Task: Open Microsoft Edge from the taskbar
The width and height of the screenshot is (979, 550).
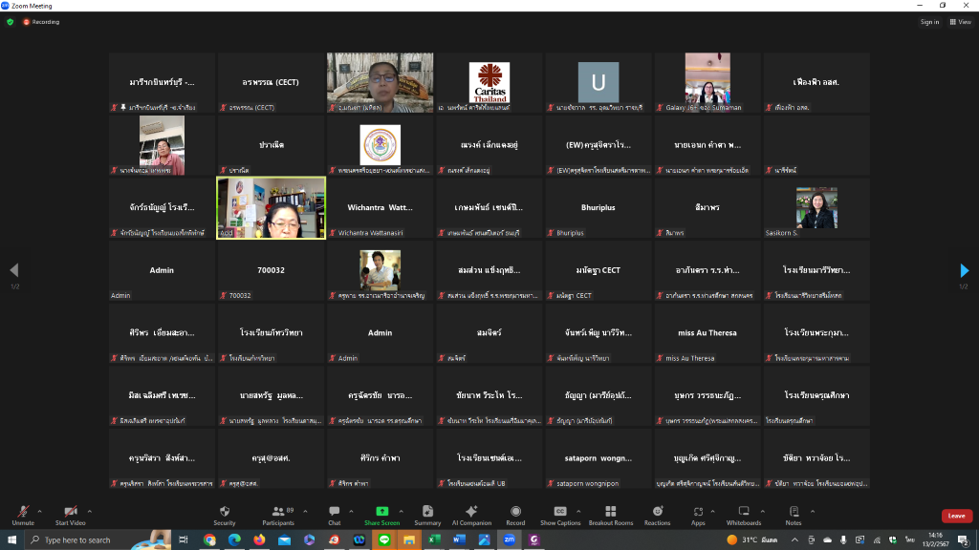Action: 234,540
